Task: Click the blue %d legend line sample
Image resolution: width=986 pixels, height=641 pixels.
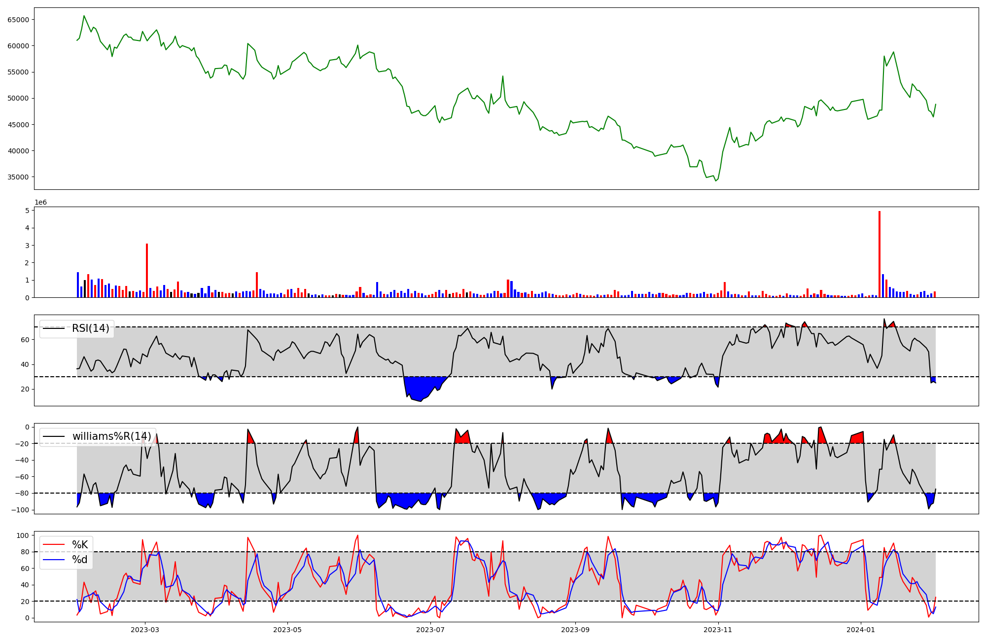Action: (x=54, y=560)
